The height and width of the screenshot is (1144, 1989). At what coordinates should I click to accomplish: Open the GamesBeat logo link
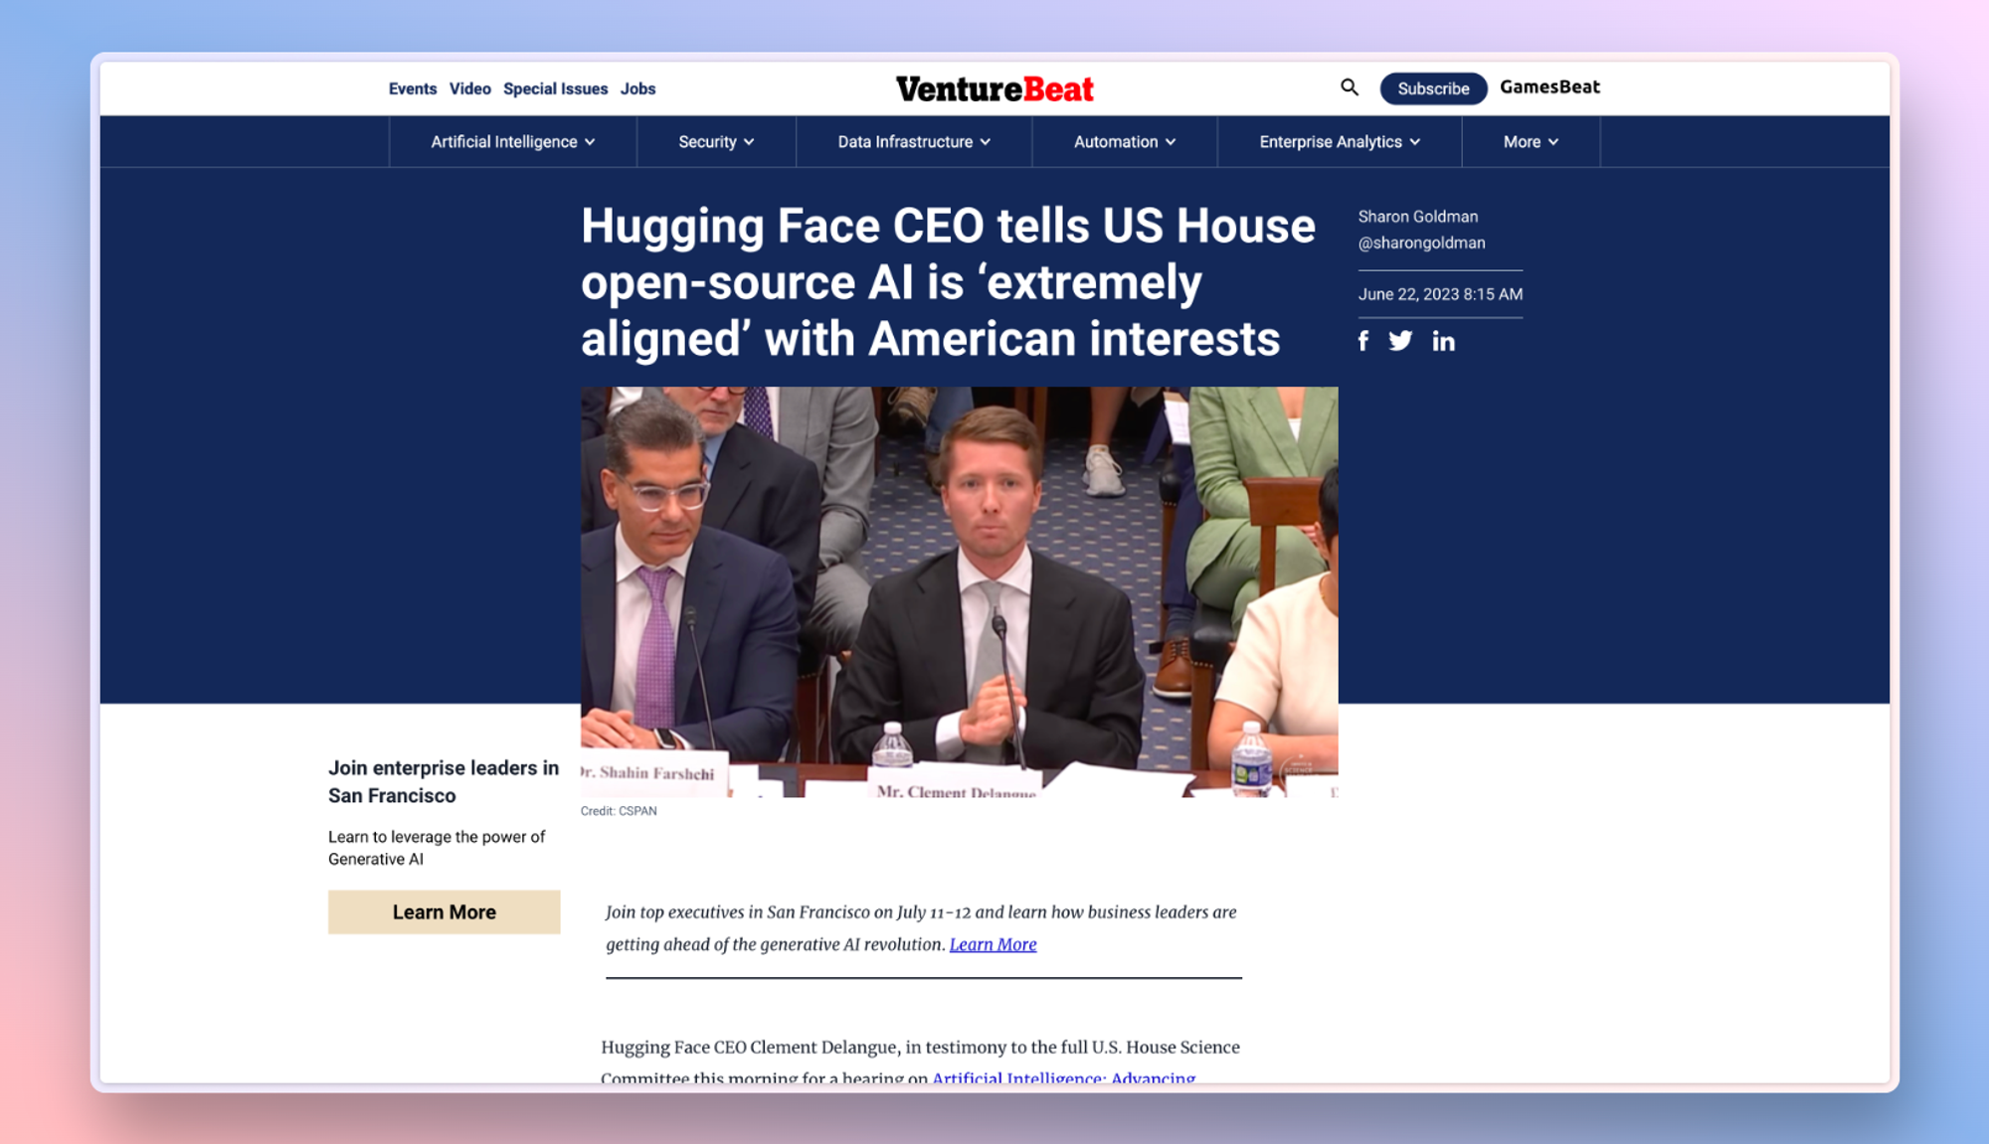pos(1549,87)
